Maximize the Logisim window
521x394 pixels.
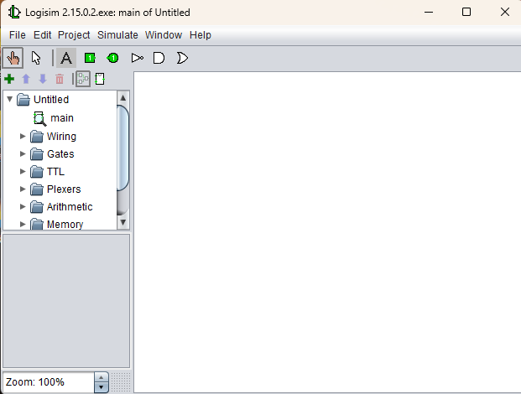click(x=466, y=13)
